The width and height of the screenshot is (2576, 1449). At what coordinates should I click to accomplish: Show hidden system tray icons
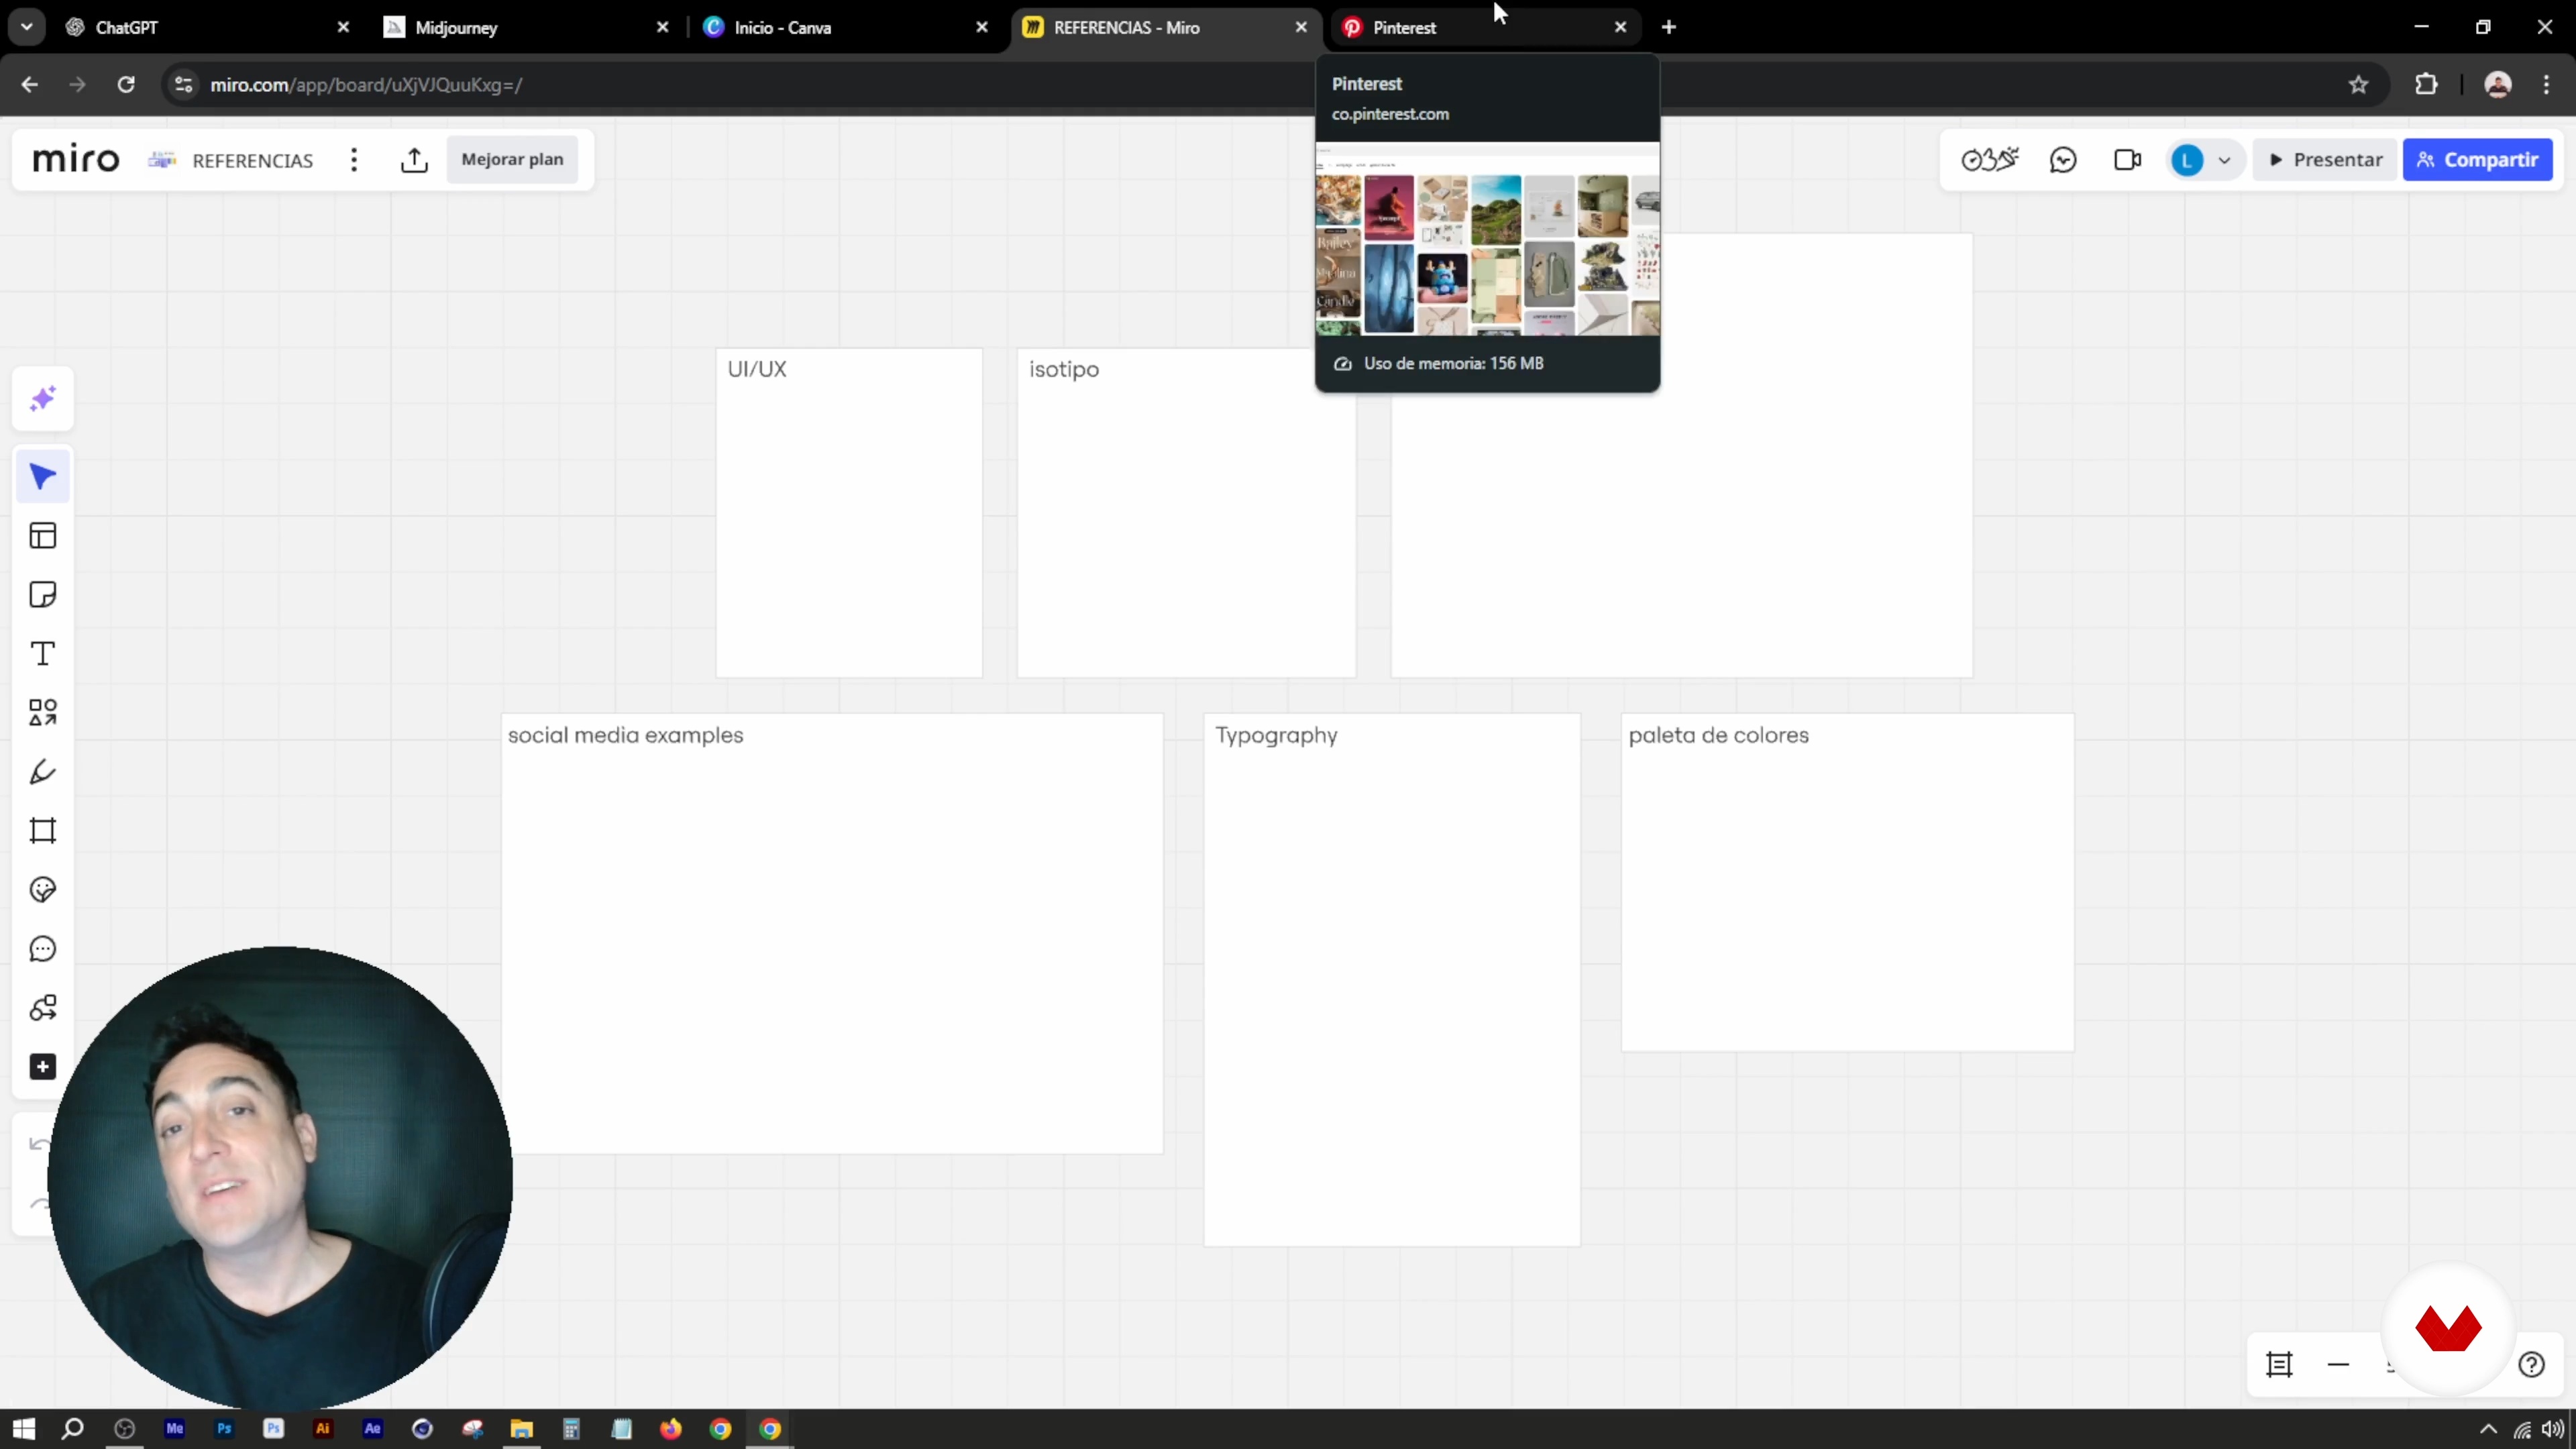pos(2489,1429)
